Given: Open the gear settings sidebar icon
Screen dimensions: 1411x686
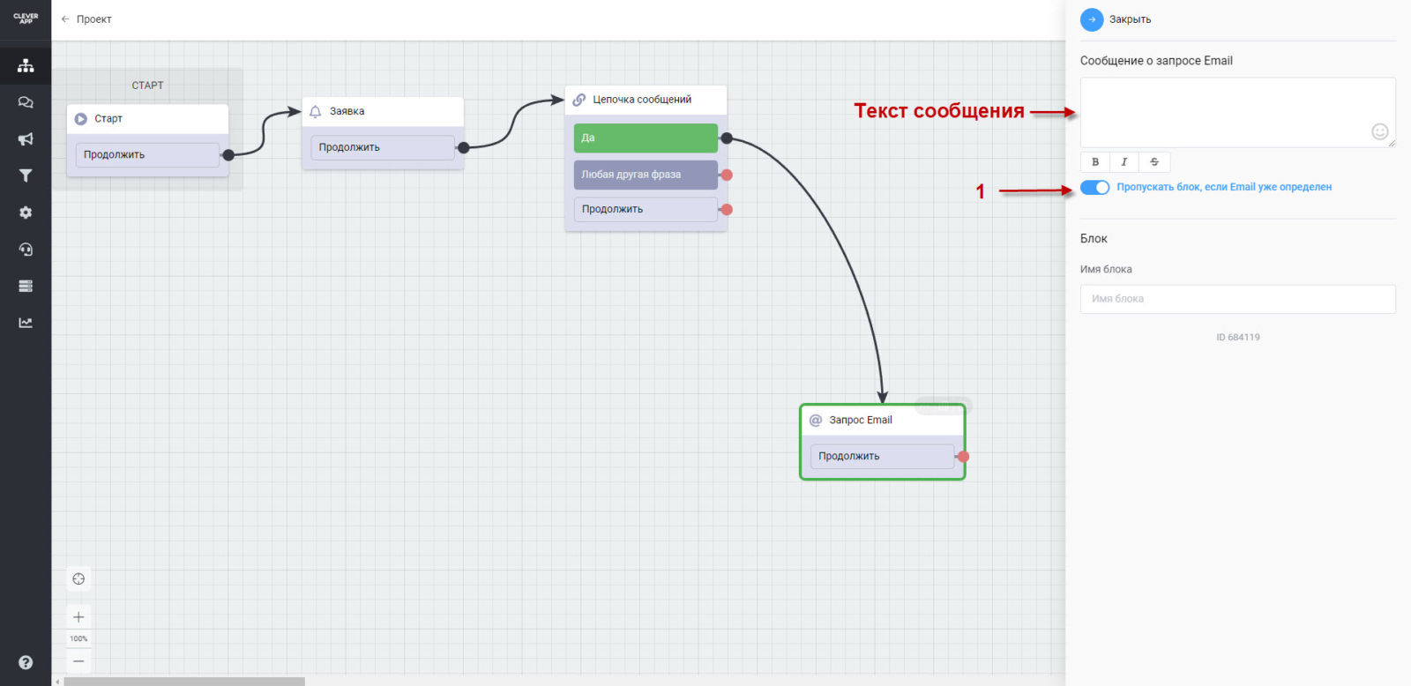Looking at the screenshot, I should click(26, 213).
